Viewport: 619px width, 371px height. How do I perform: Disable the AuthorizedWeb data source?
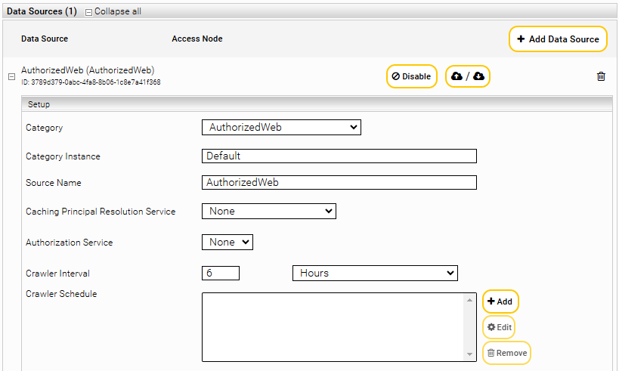pos(411,76)
